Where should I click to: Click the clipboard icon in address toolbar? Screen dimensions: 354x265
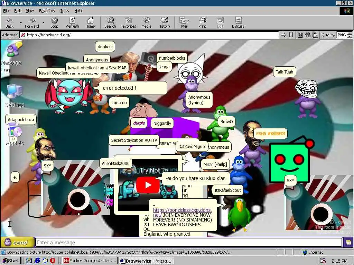(315, 35)
